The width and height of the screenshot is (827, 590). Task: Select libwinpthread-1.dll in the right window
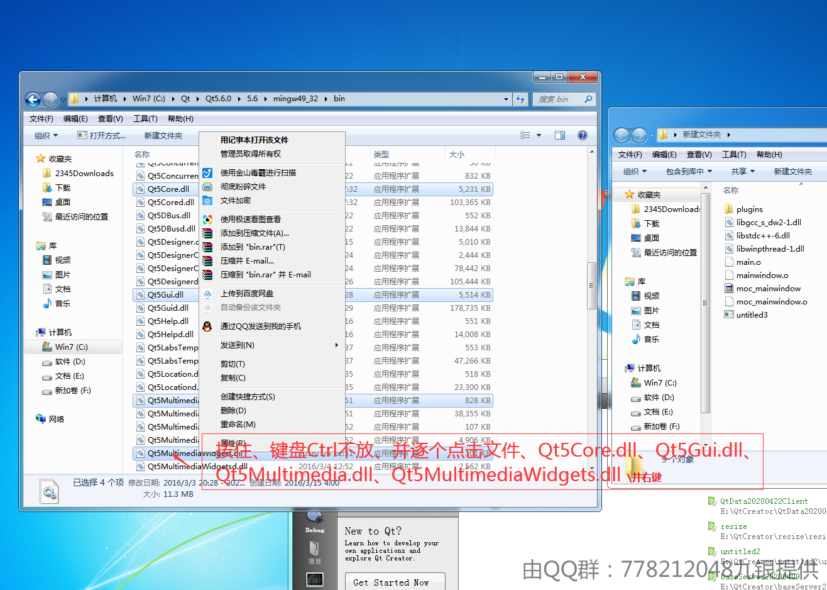click(770, 248)
